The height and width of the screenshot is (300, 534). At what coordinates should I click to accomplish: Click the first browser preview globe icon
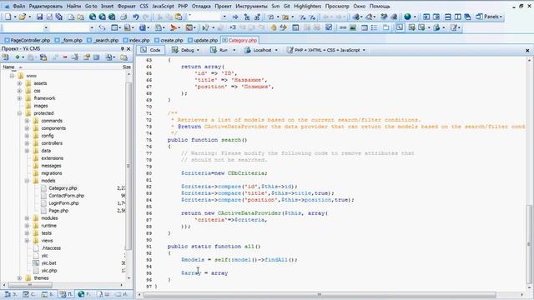tap(93, 17)
